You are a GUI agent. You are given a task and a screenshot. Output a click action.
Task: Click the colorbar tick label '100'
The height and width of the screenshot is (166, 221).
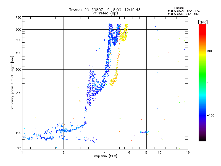(209, 51)
